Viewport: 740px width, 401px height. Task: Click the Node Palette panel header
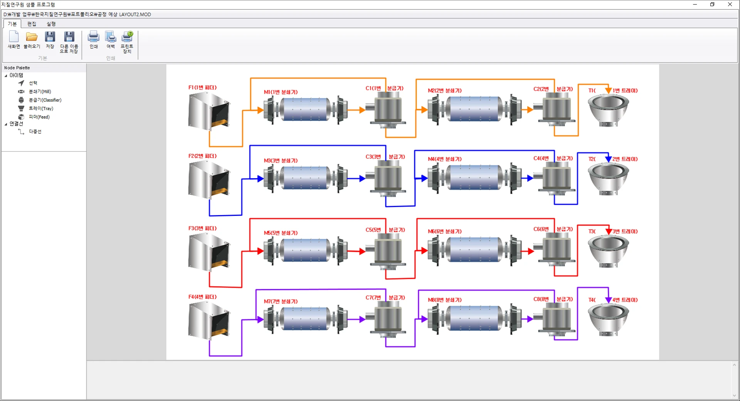point(44,67)
